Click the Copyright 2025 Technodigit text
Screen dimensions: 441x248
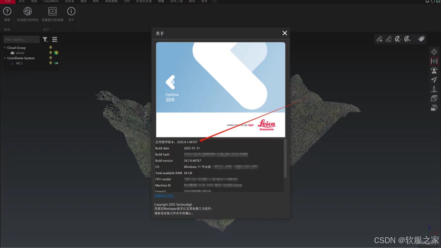173,205
